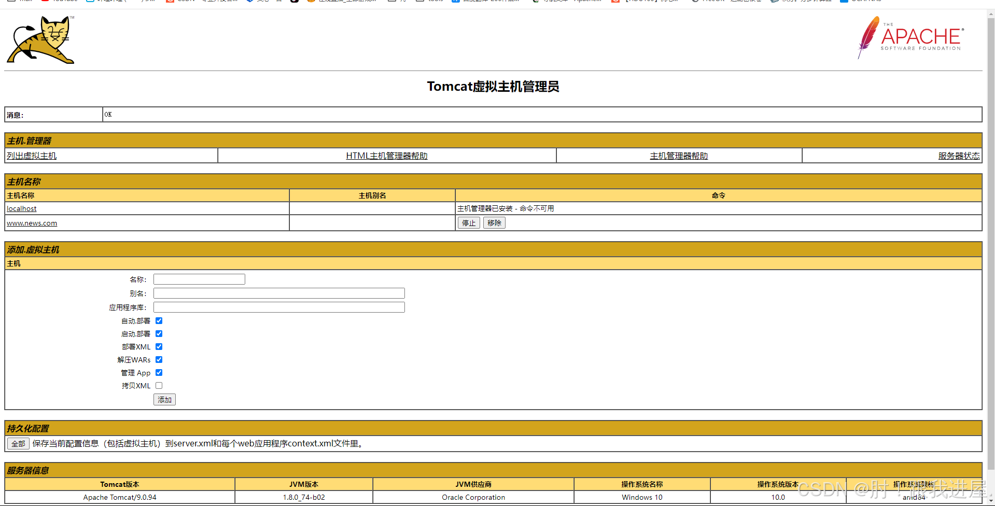Open the 列出虚拟主机 link
Viewport: 995px width, 506px height.
(x=32, y=156)
